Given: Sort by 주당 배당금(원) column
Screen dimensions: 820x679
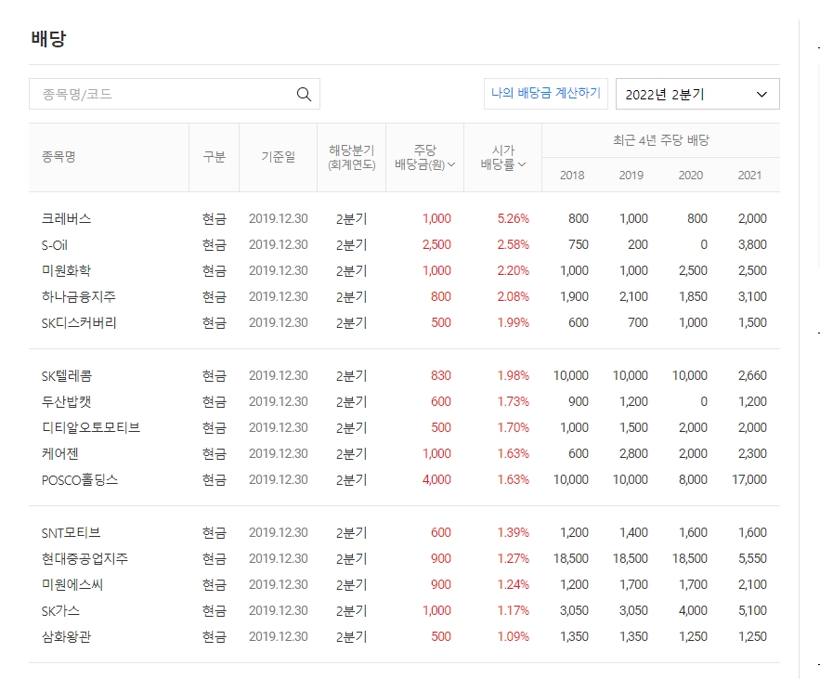Looking at the screenshot, I should pyautogui.click(x=424, y=158).
